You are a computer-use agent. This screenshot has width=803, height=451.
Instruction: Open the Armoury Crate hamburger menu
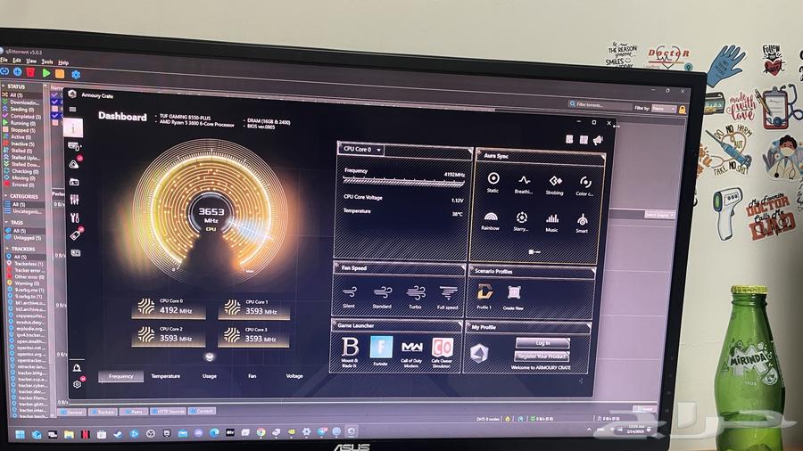(x=73, y=109)
